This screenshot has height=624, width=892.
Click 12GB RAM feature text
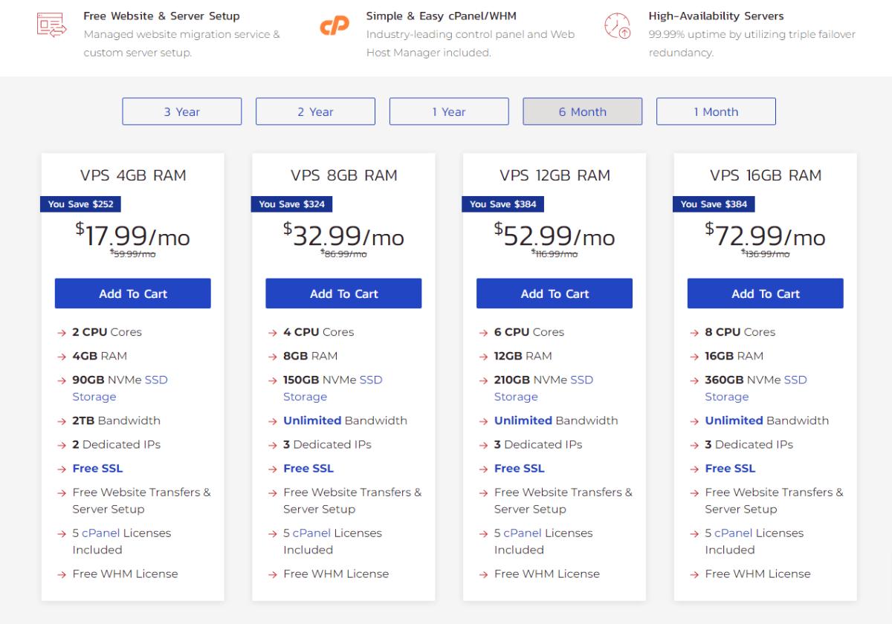(523, 356)
